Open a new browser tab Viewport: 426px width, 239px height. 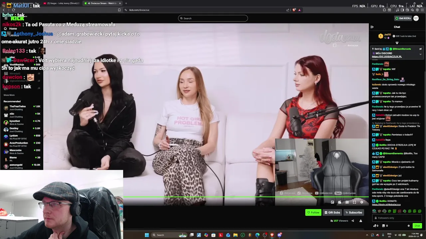click(126, 3)
